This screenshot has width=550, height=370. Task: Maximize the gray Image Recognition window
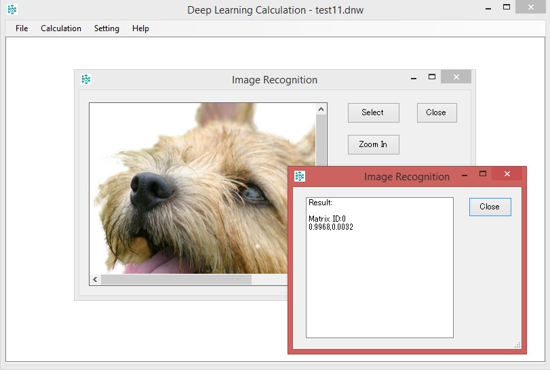(x=432, y=77)
